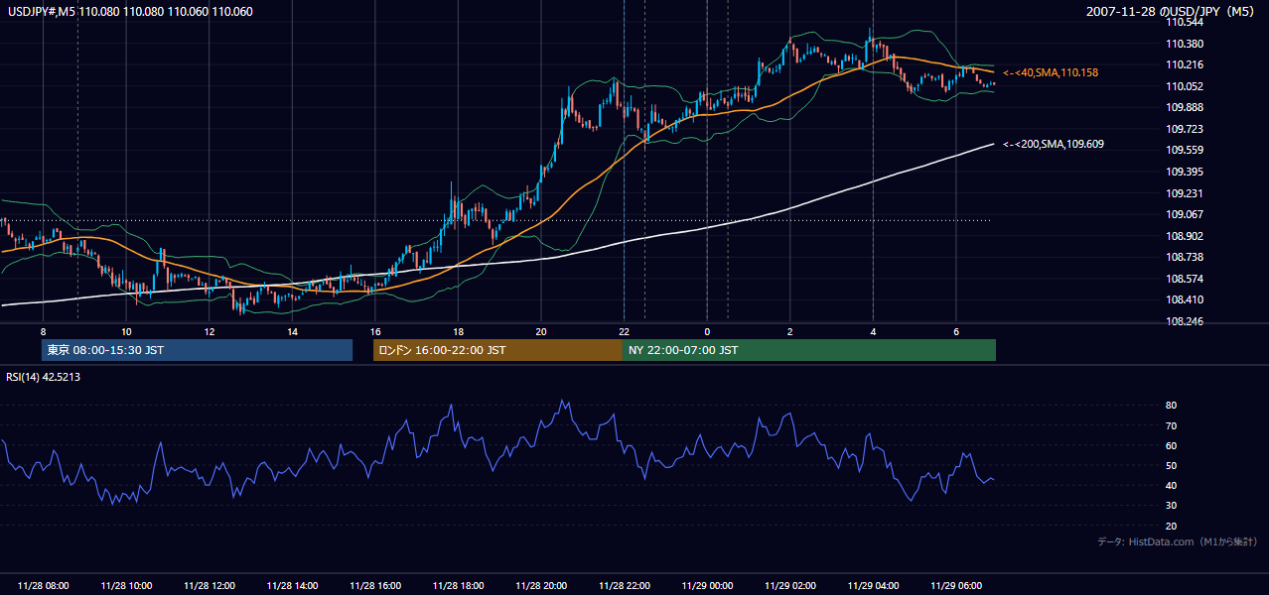Click RSI axis level 30
This screenshot has height=595, width=1269.
[1172, 506]
